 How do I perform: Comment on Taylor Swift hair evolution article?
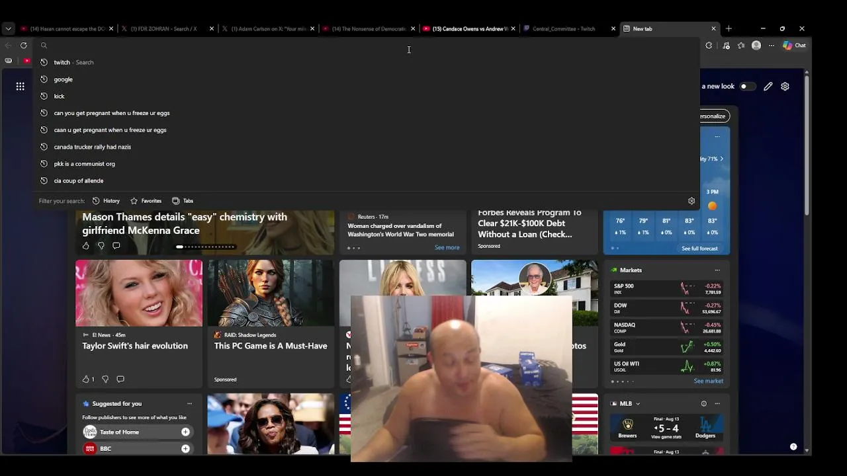(120, 379)
